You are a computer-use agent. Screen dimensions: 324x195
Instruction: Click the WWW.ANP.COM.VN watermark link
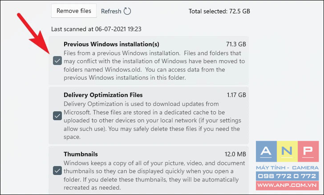click(287, 186)
